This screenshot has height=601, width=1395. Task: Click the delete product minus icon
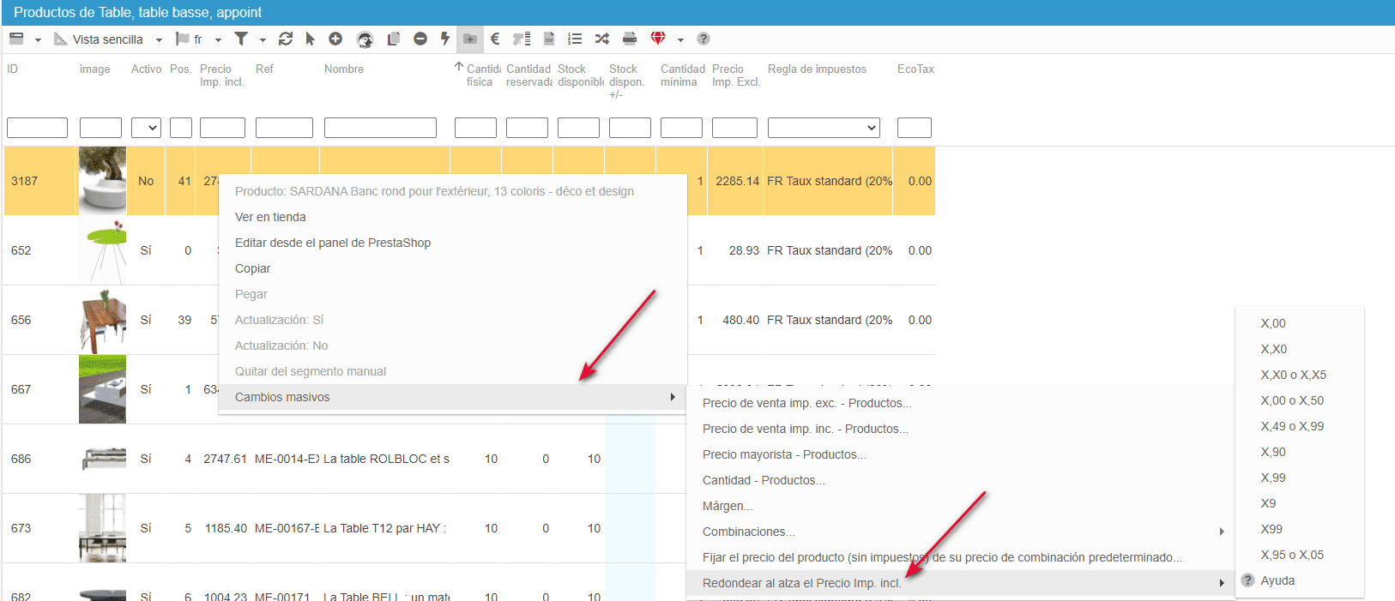tap(420, 39)
